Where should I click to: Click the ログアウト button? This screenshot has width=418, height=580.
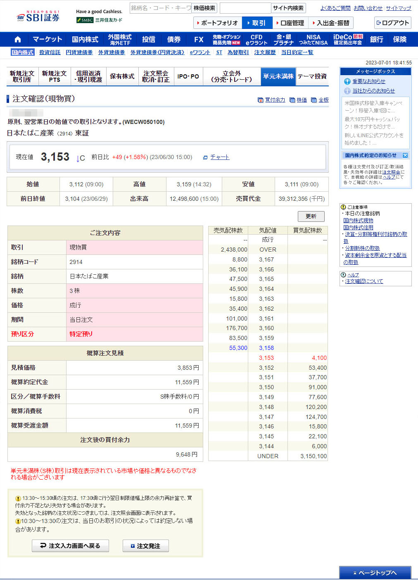click(392, 23)
